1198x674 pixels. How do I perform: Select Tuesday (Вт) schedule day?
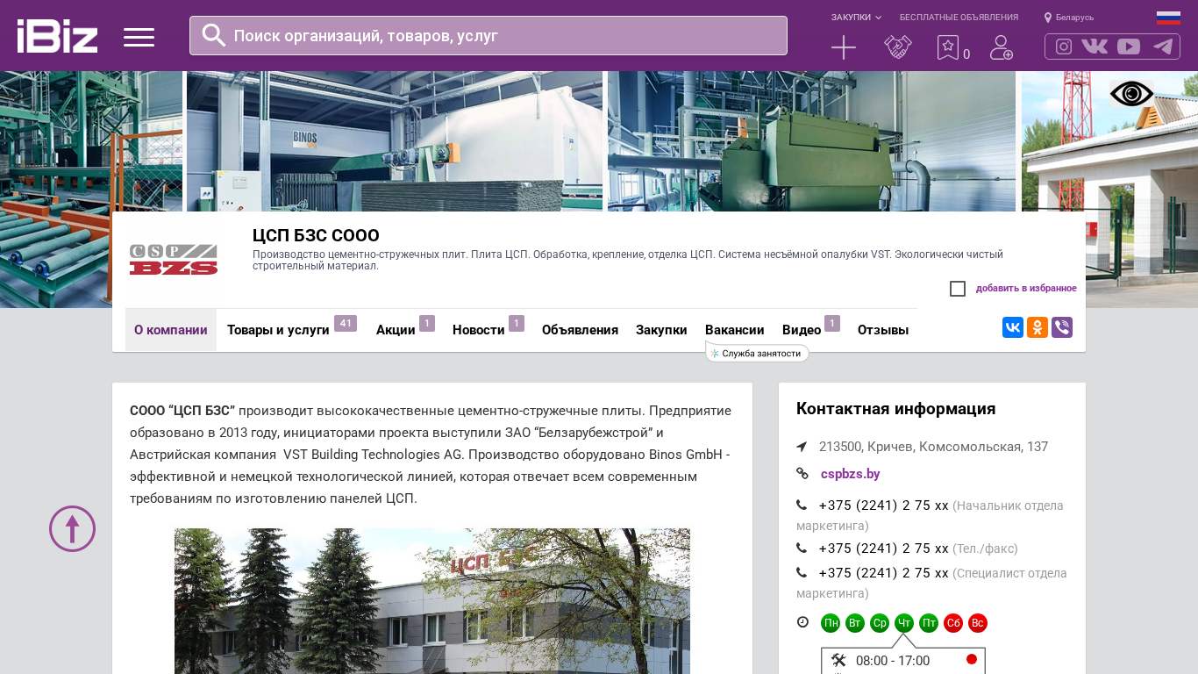pyautogui.click(x=855, y=623)
